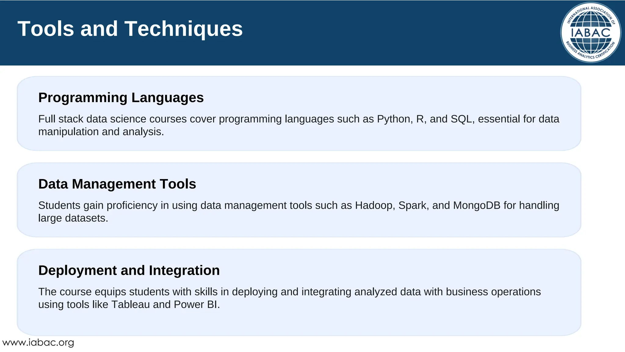Screen dimensions: 625x352
Task: Click the 'Deployment and Integration' heading
Action: click(x=129, y=270)
